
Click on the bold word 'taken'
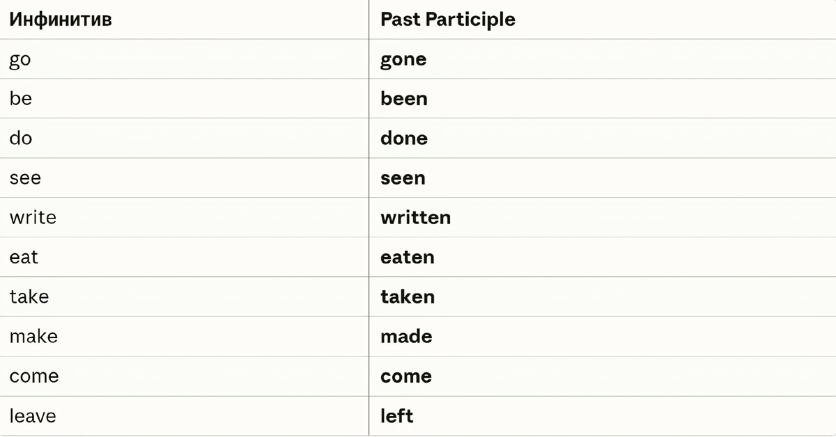coord(408,297)
